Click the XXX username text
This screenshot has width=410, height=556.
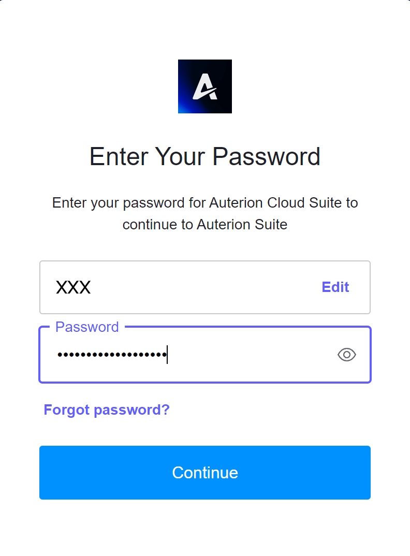73,287
